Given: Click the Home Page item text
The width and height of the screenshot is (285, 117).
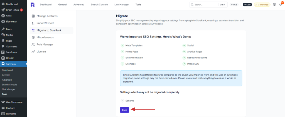Looking at the screenshot, I should (132, 52).
